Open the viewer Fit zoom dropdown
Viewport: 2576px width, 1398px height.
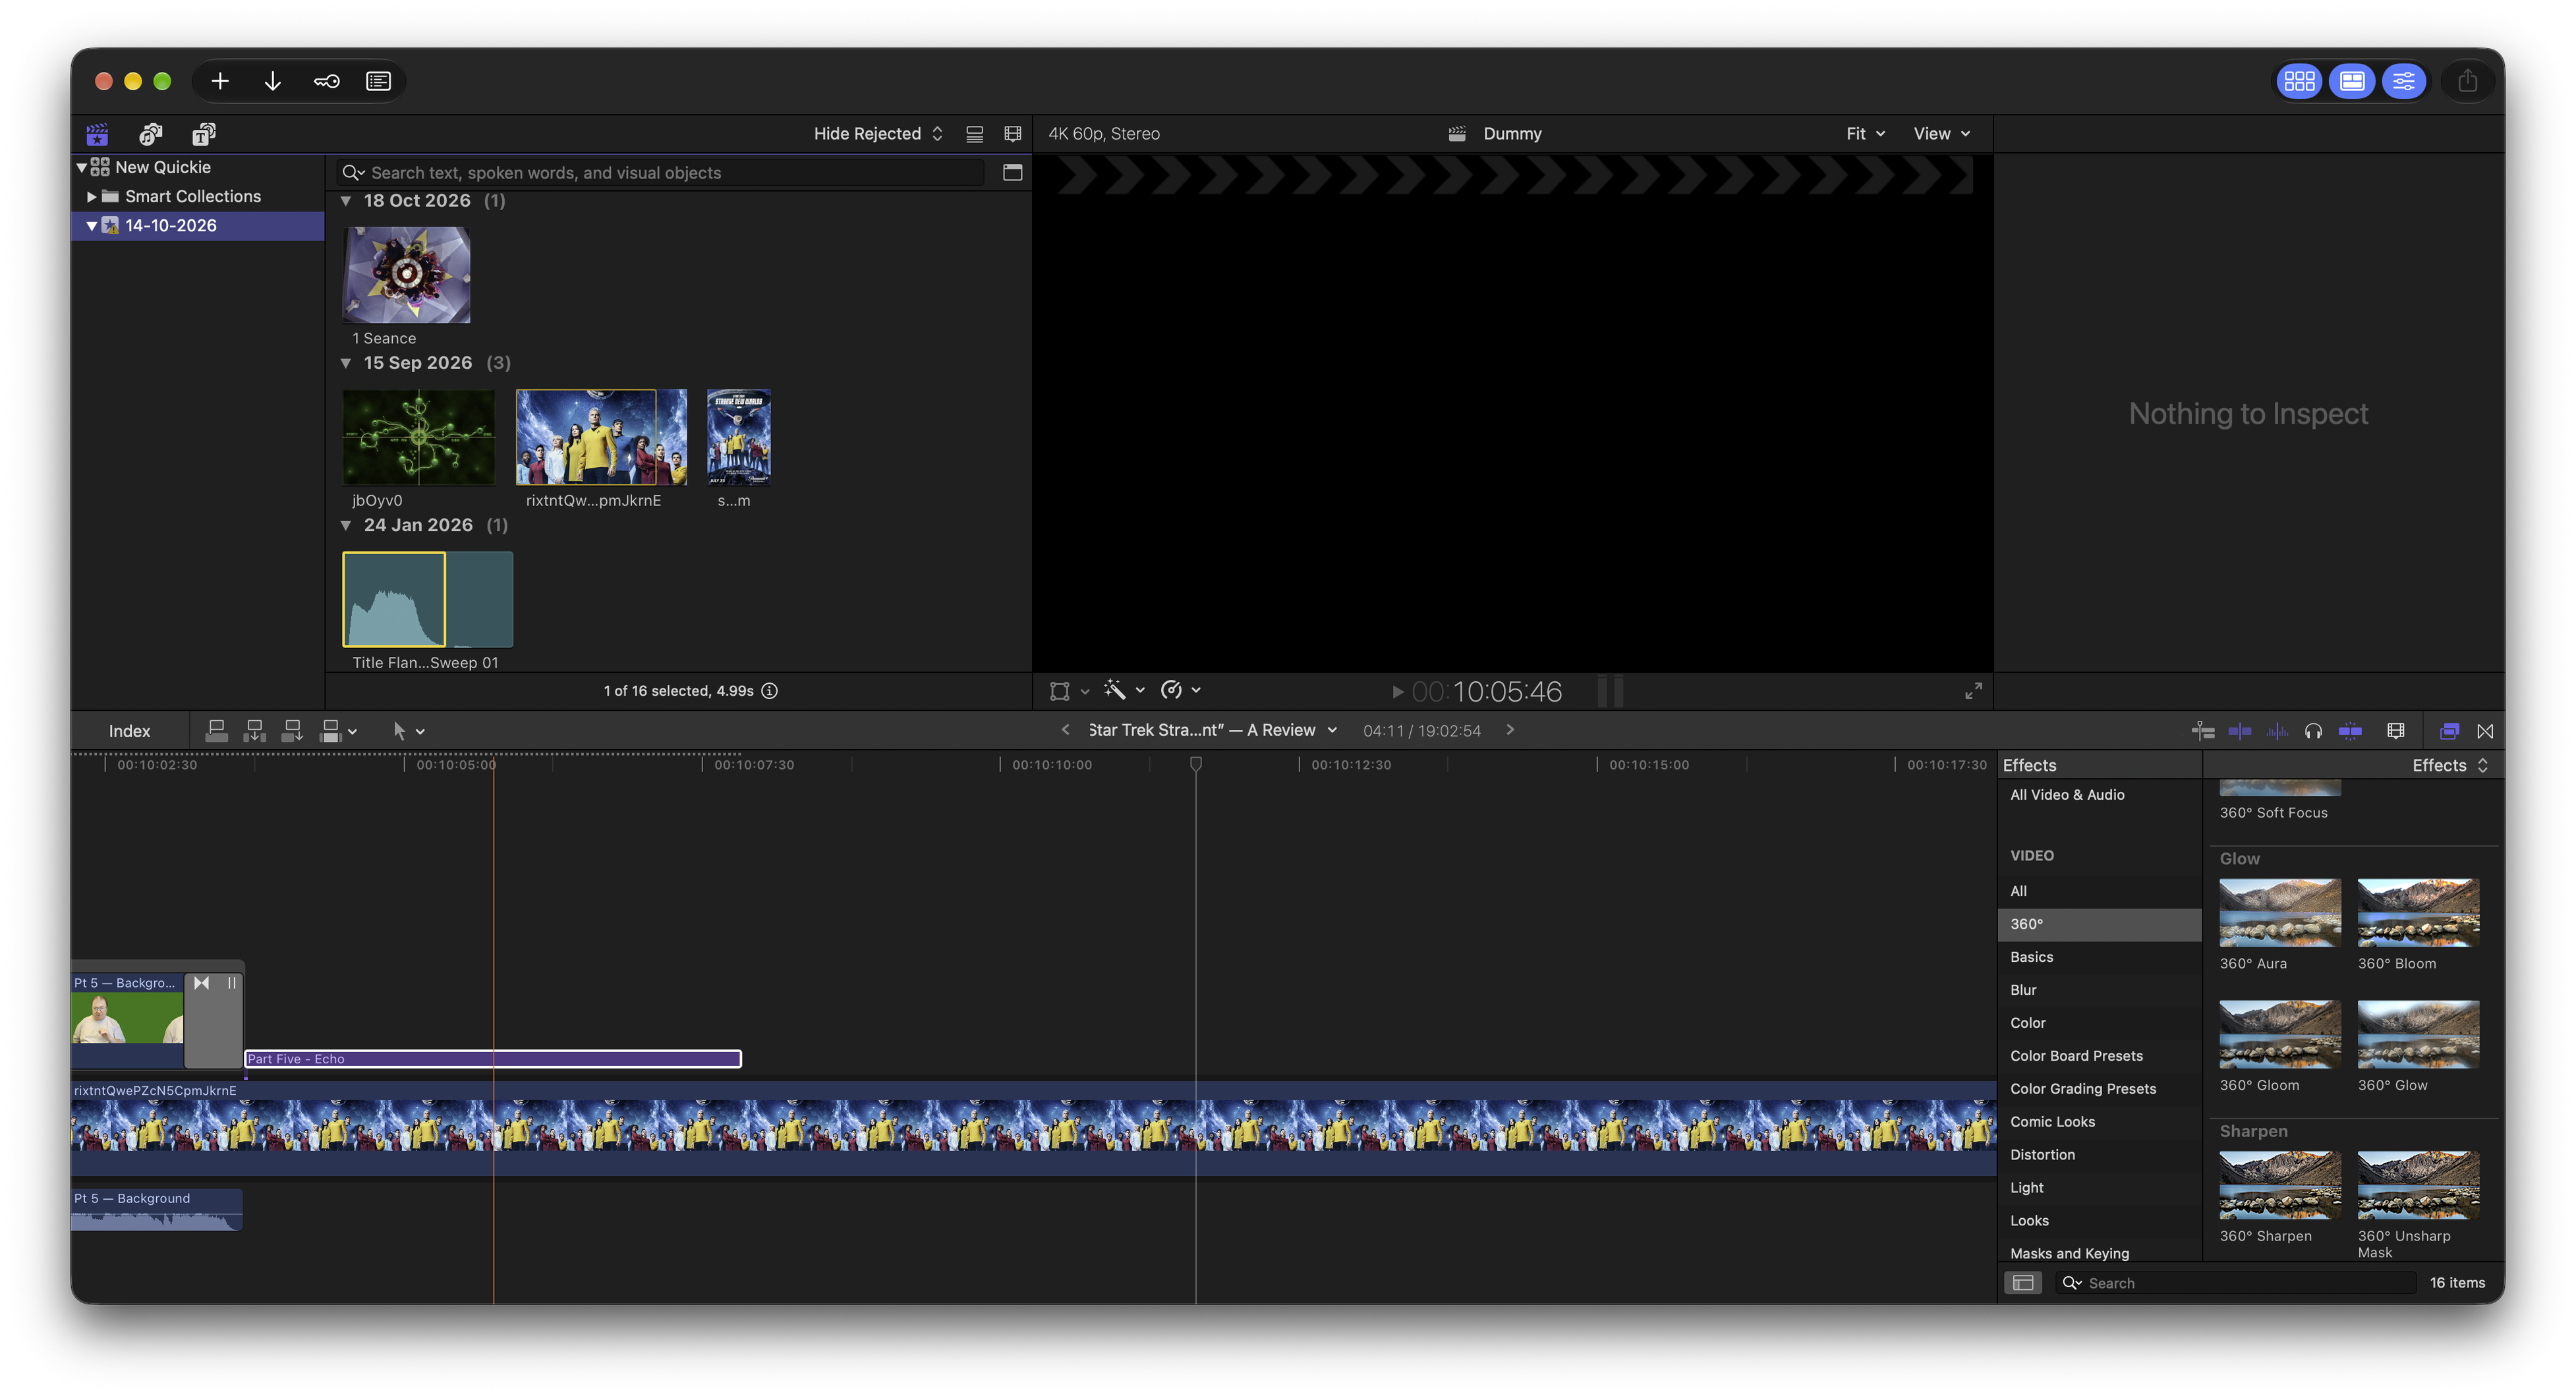(x=1865, y=133)
